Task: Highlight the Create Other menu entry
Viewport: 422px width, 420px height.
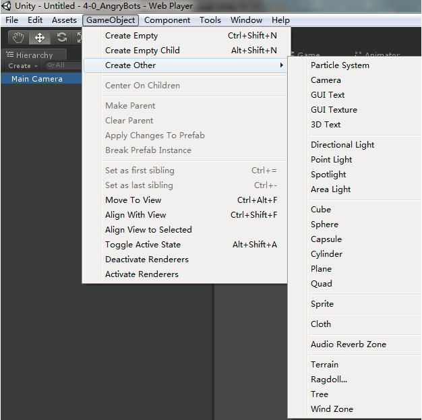Action: pos(185,65)
